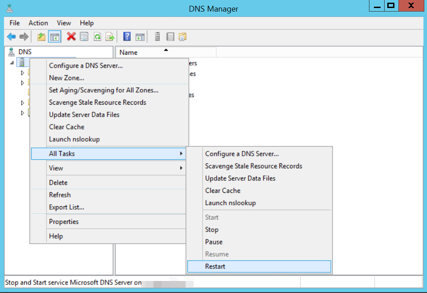Choose Help at the bottom of context menu
427x293 pixels.
(108, 236)
